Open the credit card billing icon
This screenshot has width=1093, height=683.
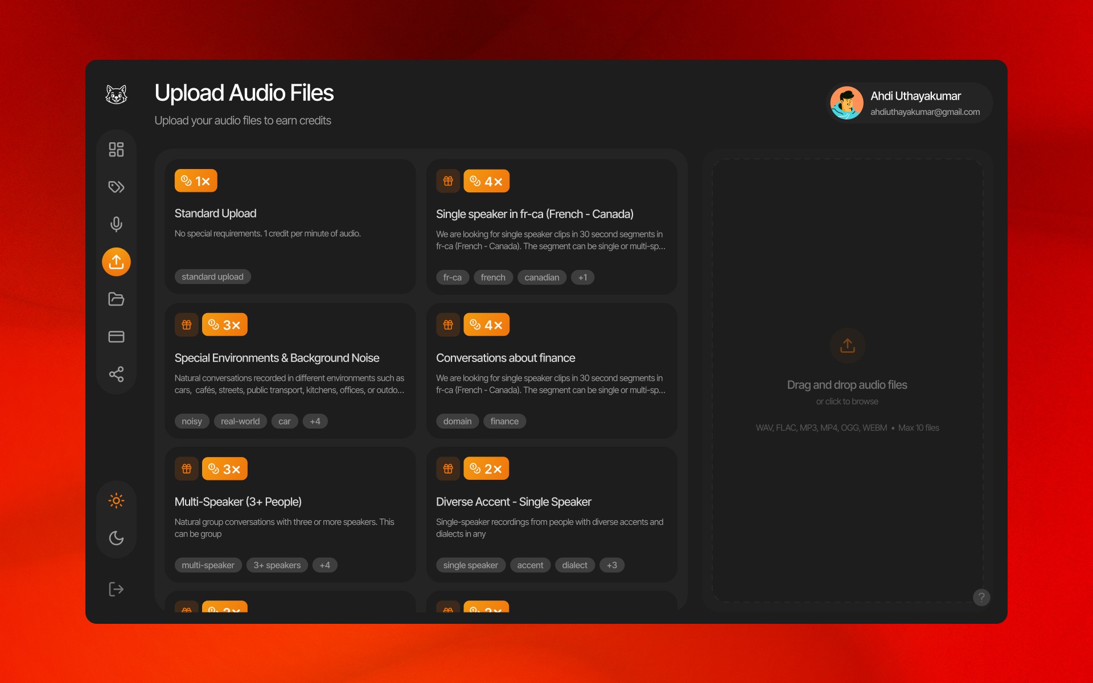tap(116, 337)
